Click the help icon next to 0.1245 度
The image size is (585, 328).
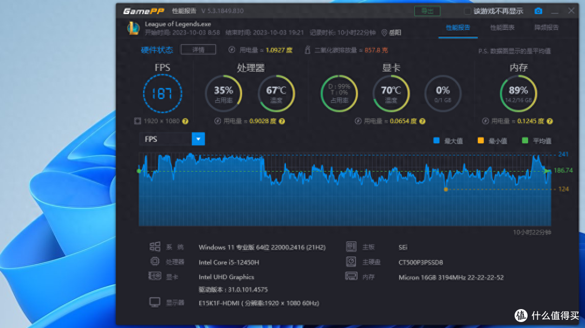(x=550, y=121)
